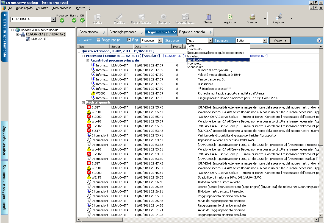This screenshot has height=223, width=324.
Task: Toggle the Rag checkbox
Action: tap(129, 40)
